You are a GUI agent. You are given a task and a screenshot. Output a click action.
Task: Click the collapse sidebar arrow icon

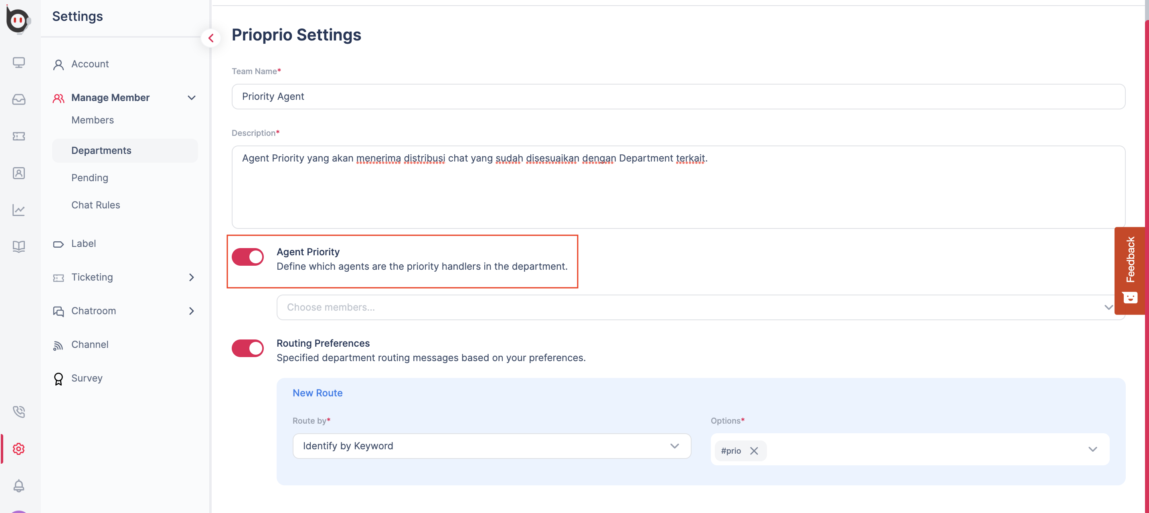click(x=210, y=38)
